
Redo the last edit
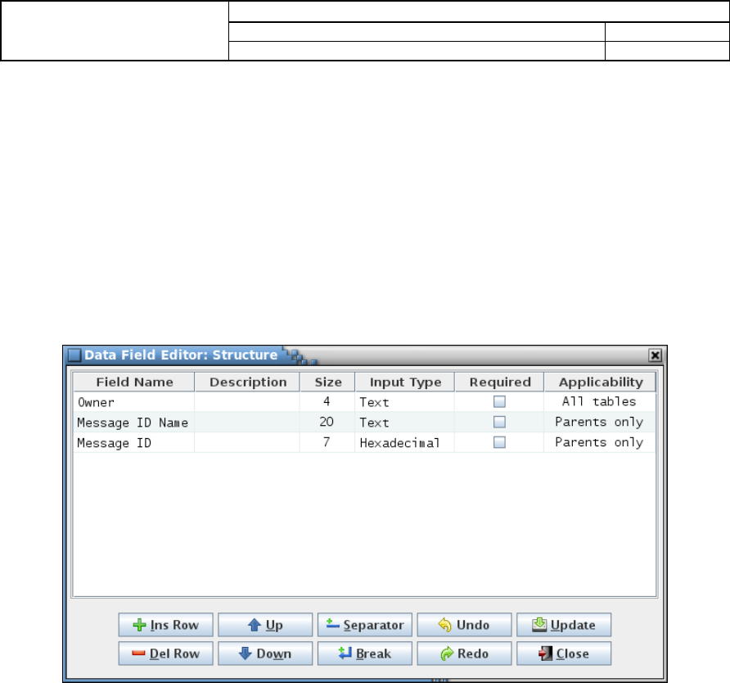coord(464,654)
